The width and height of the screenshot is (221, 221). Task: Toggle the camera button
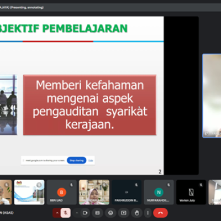click(85, 213)
